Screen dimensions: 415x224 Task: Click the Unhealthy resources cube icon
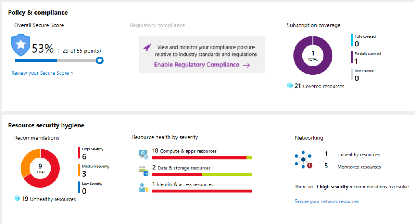coord(17,199)
